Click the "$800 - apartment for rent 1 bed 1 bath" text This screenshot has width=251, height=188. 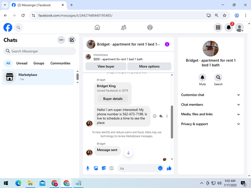(118, 59)
